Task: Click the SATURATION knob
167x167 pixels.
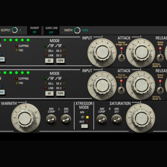Action: click(x=141, y=118)
